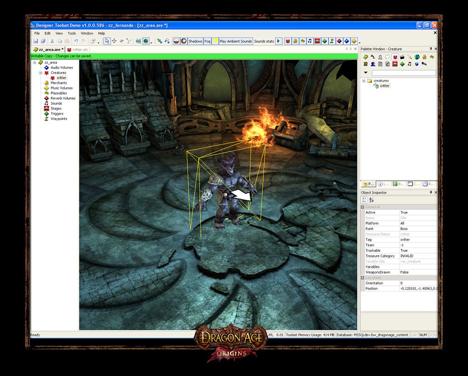Select the clapperboard cutscene icon in Palette

point(402,57)
